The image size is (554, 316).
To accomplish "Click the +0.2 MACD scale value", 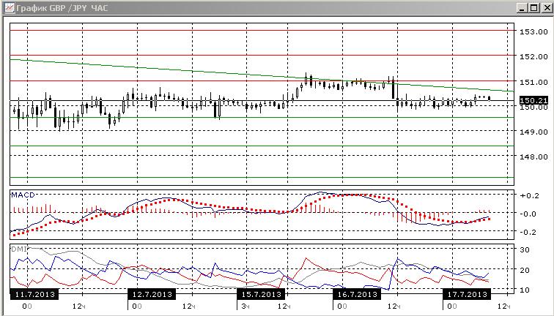I will point(530,196).
